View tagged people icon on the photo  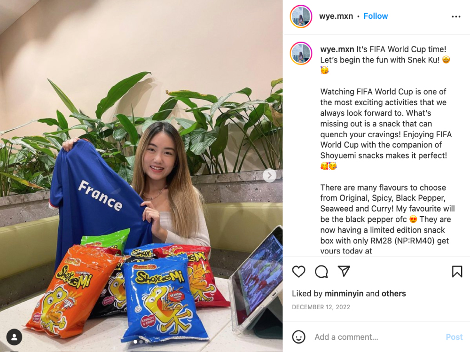(14, 336)
